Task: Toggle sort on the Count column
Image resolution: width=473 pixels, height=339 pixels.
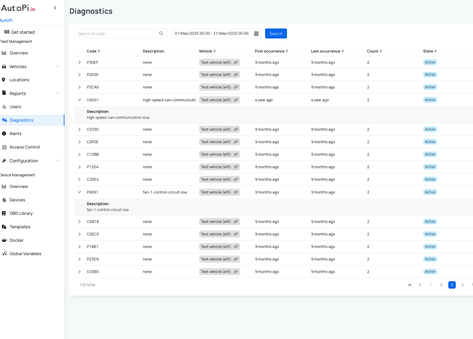Action: (381, 51)
